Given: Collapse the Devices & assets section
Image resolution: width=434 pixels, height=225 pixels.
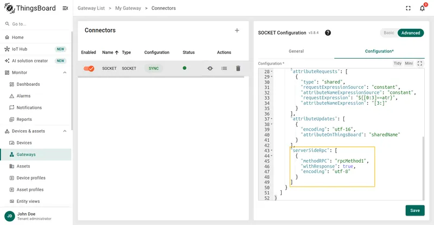Looking at the screenshot, I should pos(65,131).
